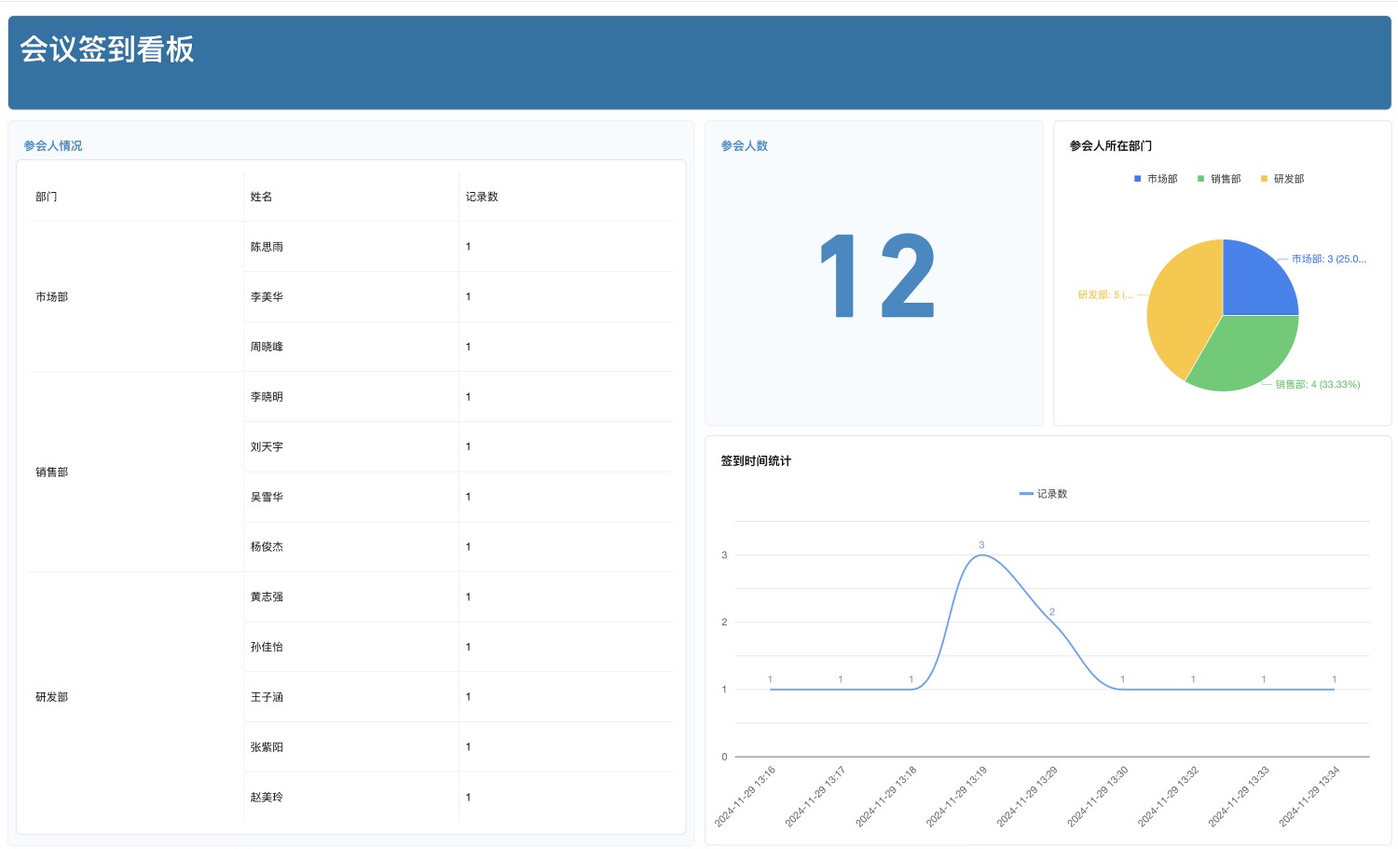Click the 参会人情况 panel title
The height and width of the screenshot is (849, 1398).
pos(53,145)
